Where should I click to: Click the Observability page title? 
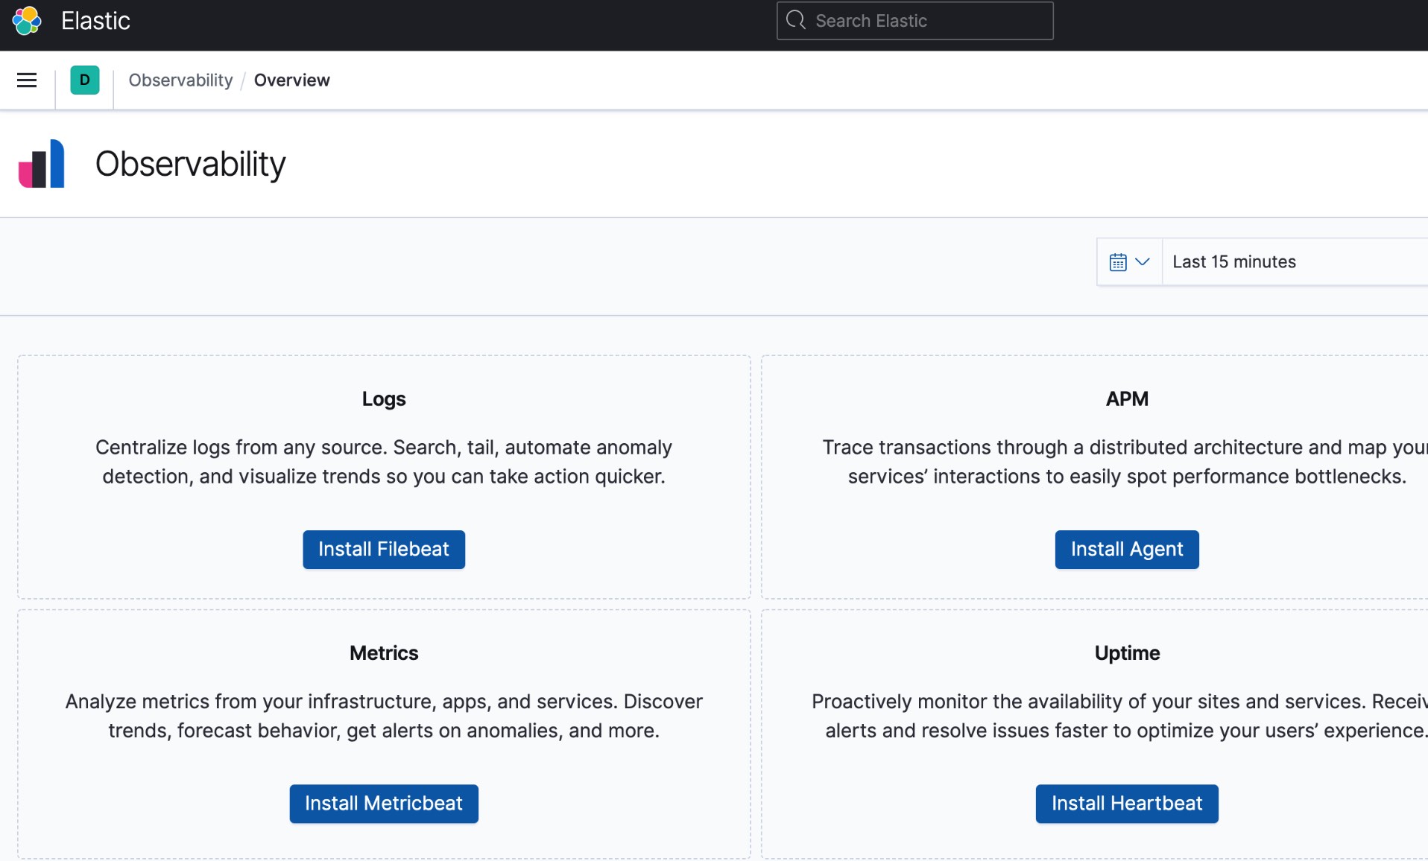[190, 164]
